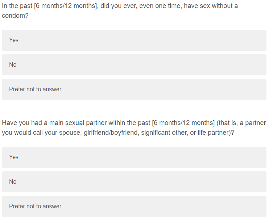Answer No to the first survey question
Image resolution: width=269 pixels, height=221 pixels.
coord(134,65)
